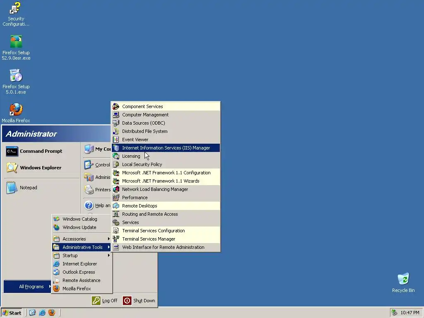Click the Log Off button
The image size is (424, 318).
point(105,301)
